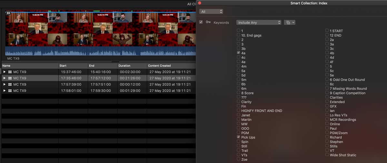
Task: Sort clips by the Name column
Action: [30, 66]
